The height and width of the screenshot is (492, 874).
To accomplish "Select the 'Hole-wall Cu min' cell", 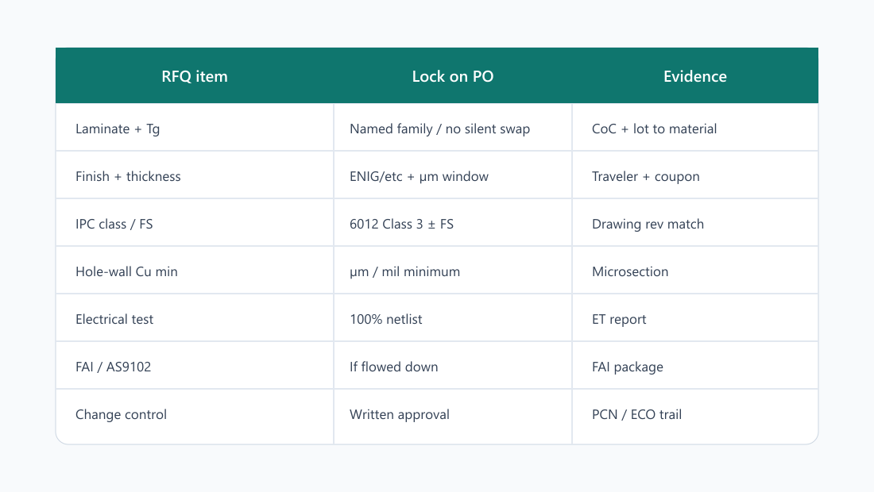I will [x=195, y=270].
